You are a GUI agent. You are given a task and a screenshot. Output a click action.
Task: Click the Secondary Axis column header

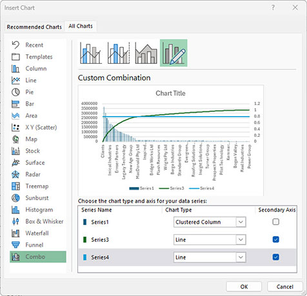tap(277, 210)
